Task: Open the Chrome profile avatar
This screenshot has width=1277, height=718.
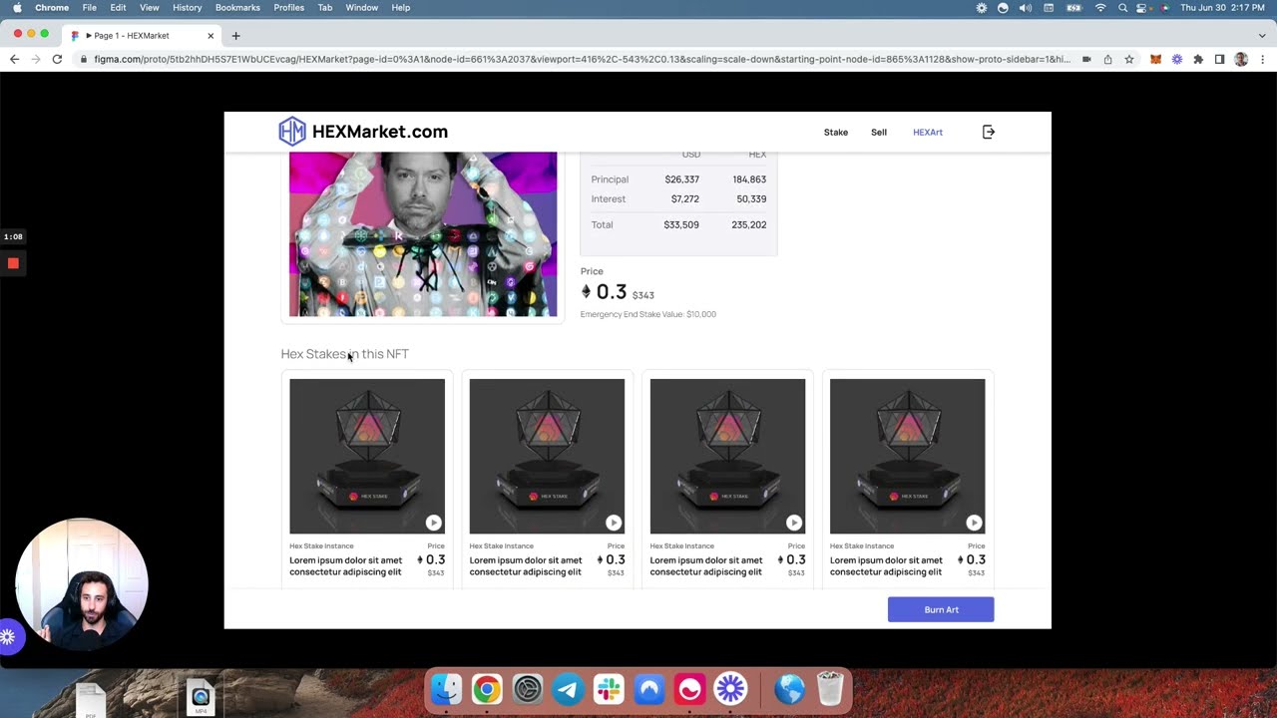Action: click(1241, 59)
